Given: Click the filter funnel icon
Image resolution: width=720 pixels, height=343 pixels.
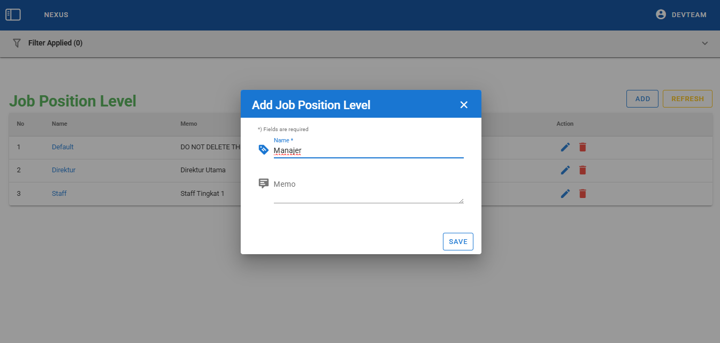Looking at the screenshot, I should pos(17,43).
